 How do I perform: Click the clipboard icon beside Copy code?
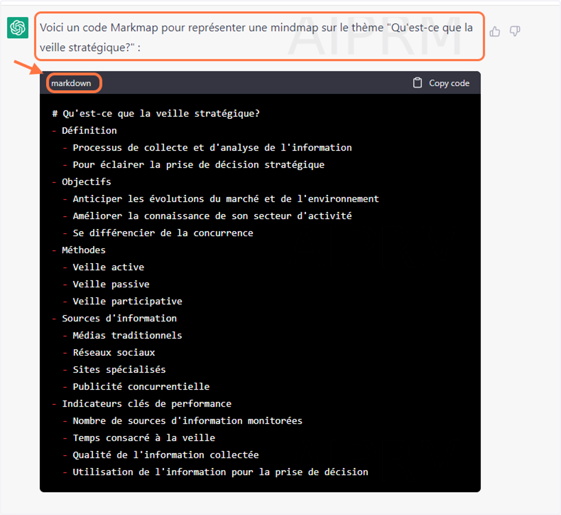[417, 83]
